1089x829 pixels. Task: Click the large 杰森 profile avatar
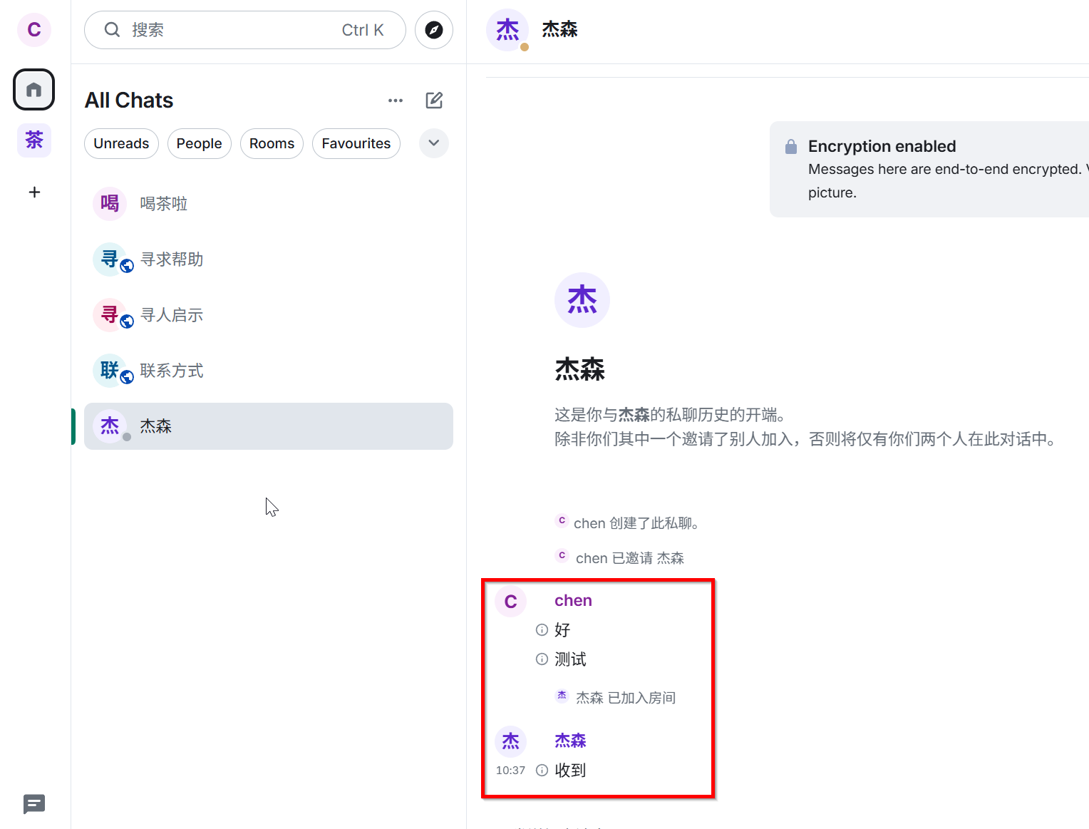[x=582, y=300]
